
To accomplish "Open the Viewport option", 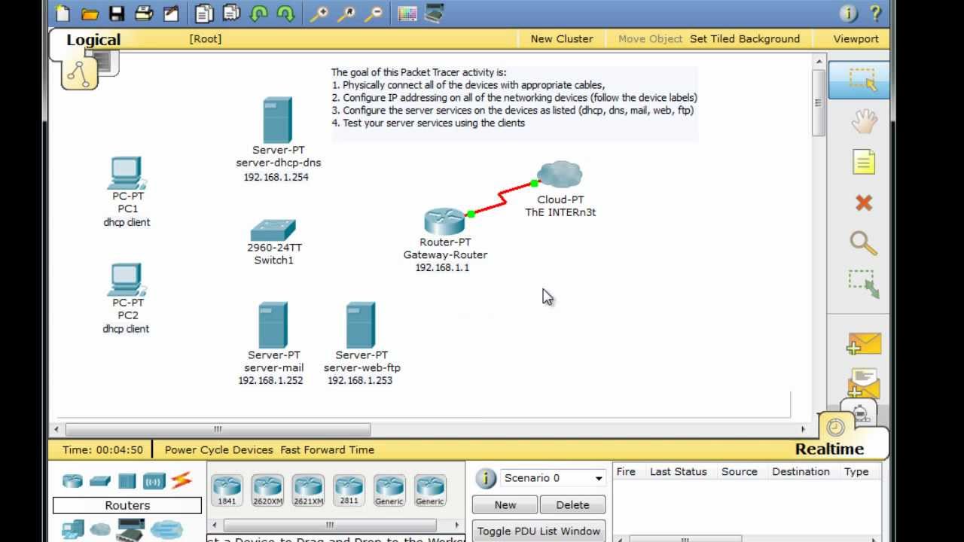I will [856, 39].
